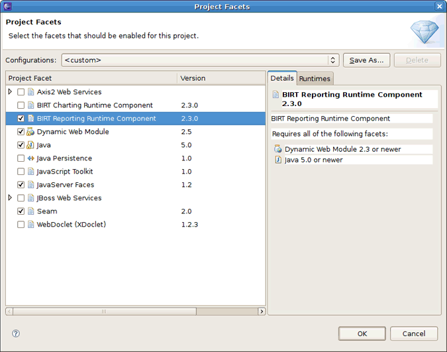Enable the JBoss Web Services checkbox
The width and height of the screenshot is (447, 352).
click(x=21, y=198)
